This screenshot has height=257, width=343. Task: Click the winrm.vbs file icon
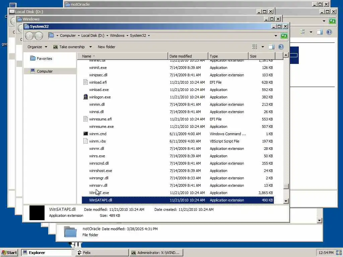point(85,141)
